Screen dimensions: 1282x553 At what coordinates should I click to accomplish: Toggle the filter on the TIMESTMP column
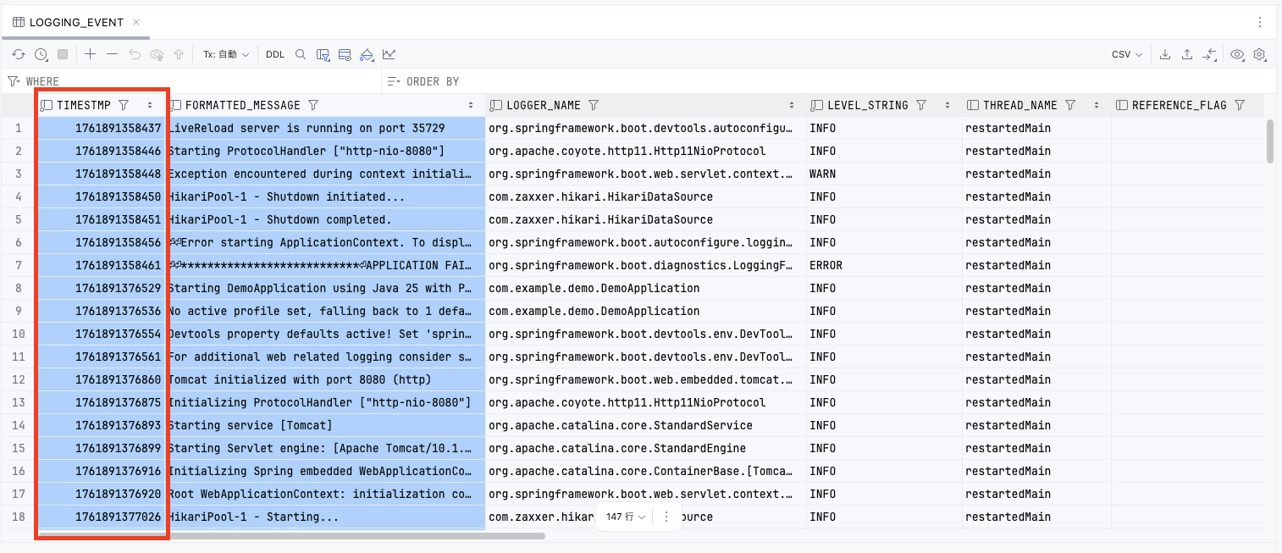pos(124,104)
